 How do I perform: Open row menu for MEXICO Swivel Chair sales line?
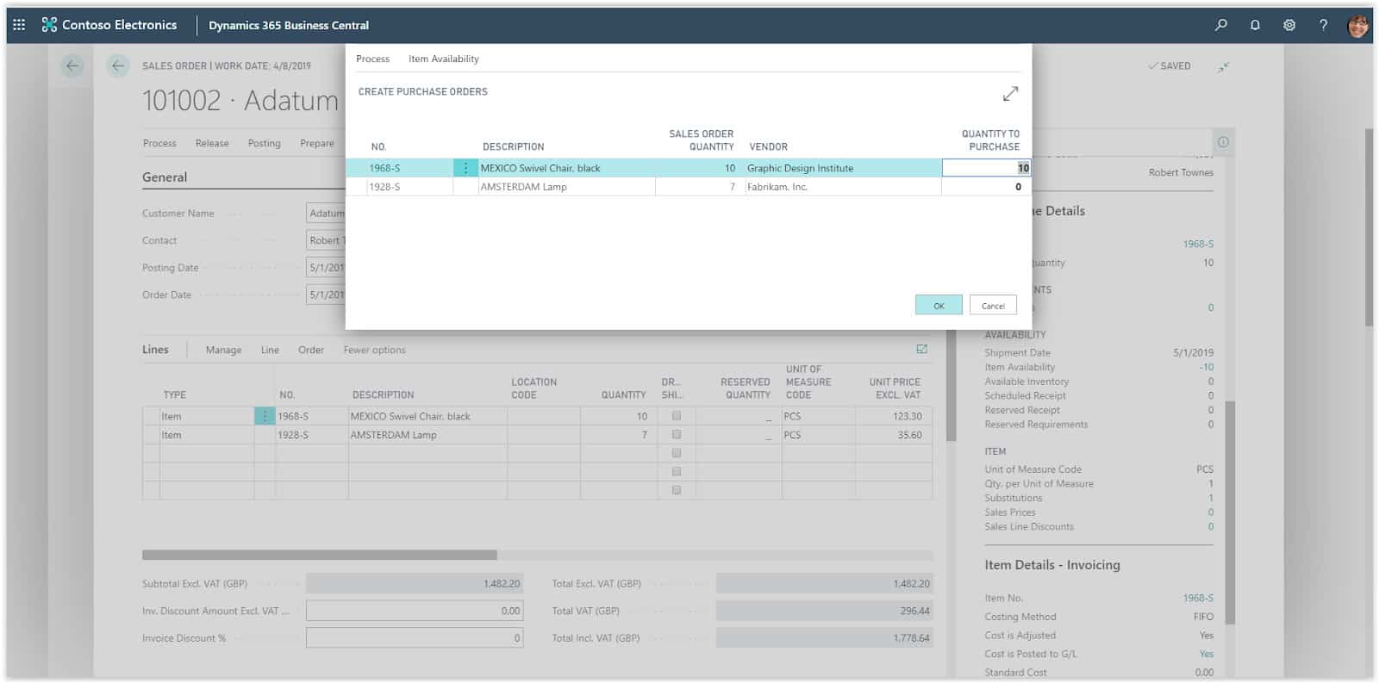[x=265, y=416]
